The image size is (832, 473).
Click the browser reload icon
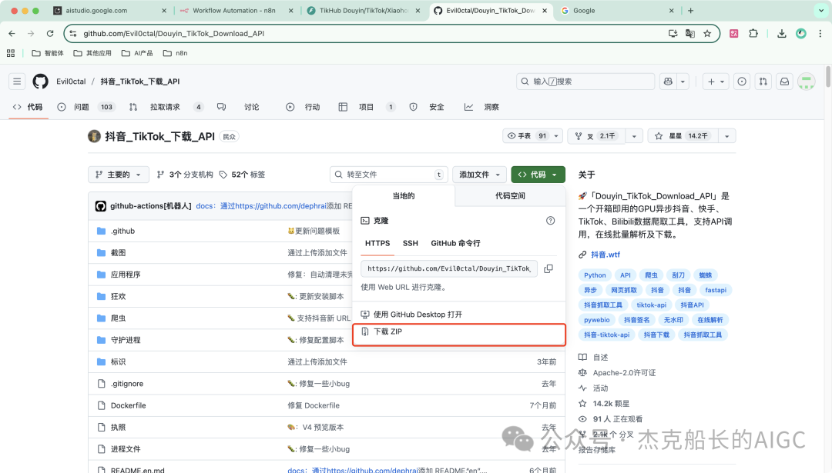click(50, 33)
